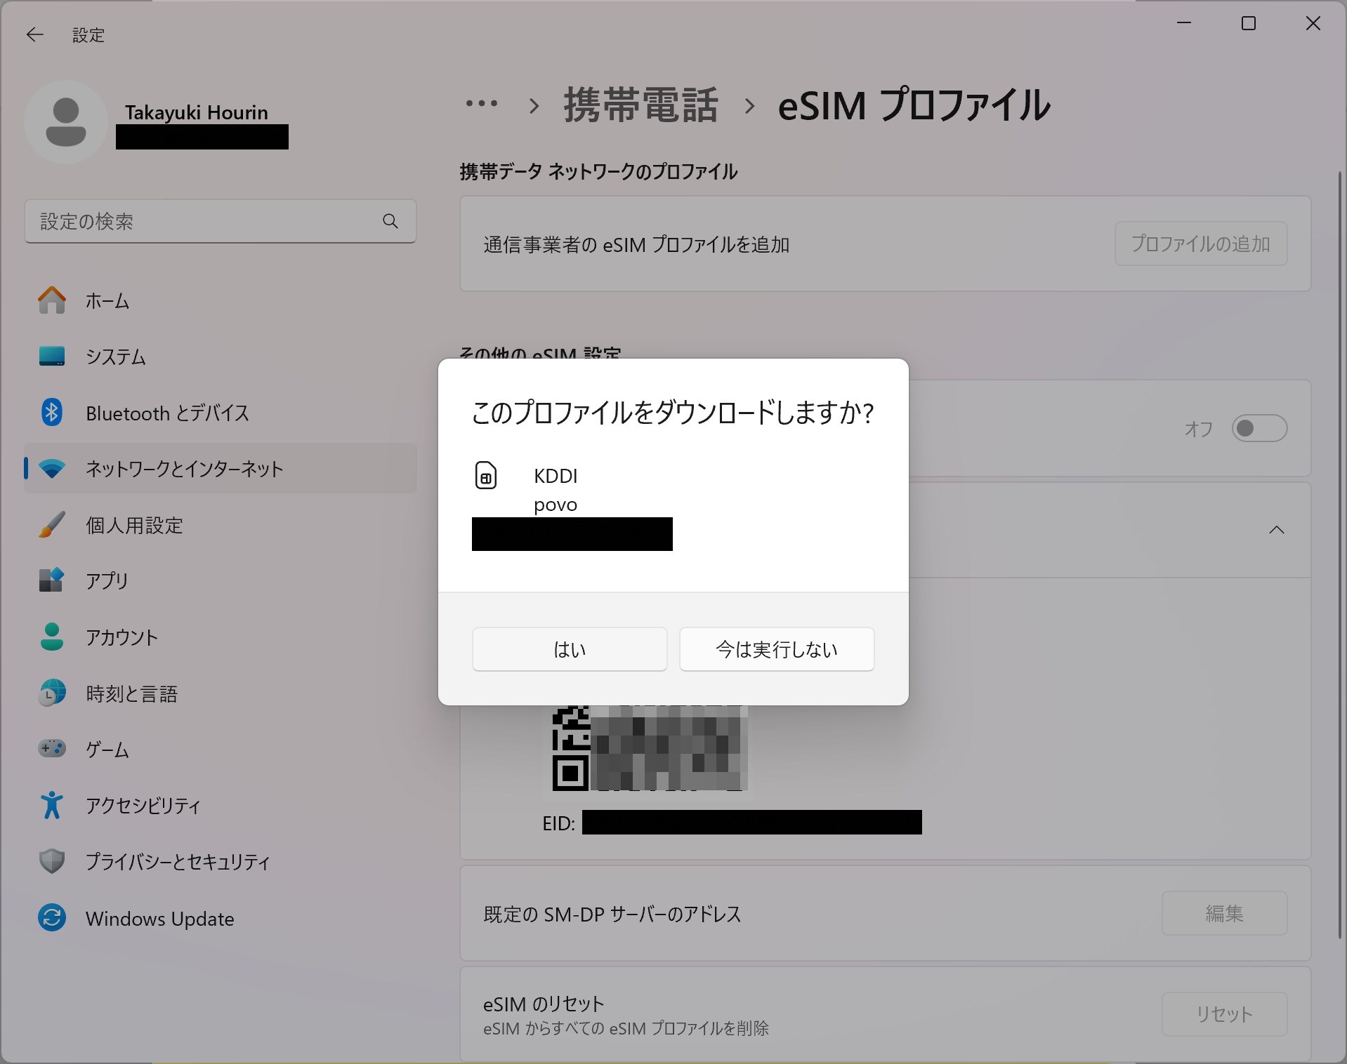Screen dimensions: 1347x1064
Task: Click 既定の SM-DP サーバーのアドレス row label
Action: click(x=612, y=914)
